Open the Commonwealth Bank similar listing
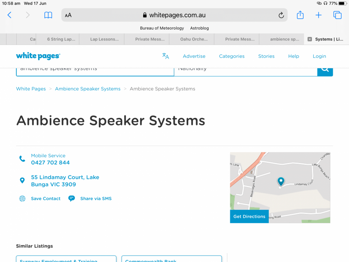Image resolution: width=349 pixels, height=262 pixels. [x=172, y=259]
